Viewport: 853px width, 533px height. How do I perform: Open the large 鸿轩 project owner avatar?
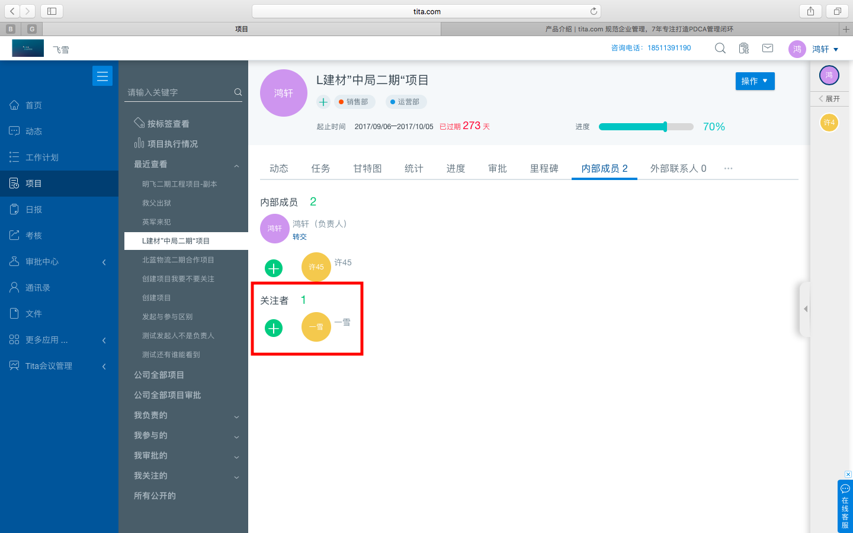(284, 93)
